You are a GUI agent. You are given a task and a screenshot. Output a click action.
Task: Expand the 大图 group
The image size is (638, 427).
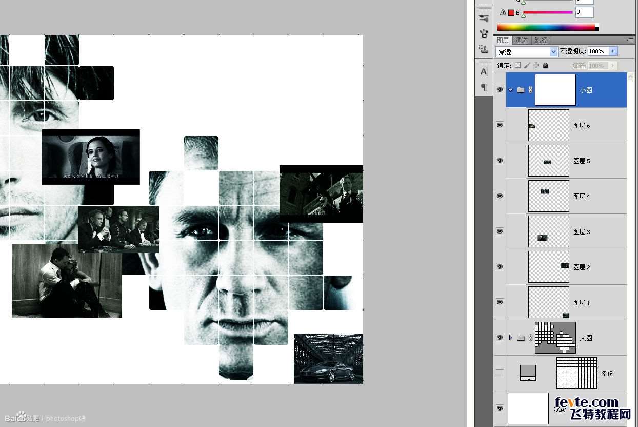510,338
